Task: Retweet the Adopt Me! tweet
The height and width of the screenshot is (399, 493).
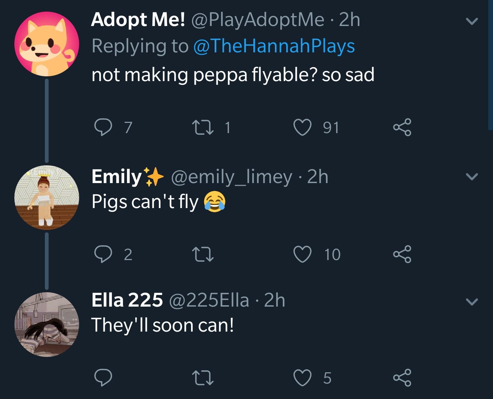Action: [x=203, y=127]
